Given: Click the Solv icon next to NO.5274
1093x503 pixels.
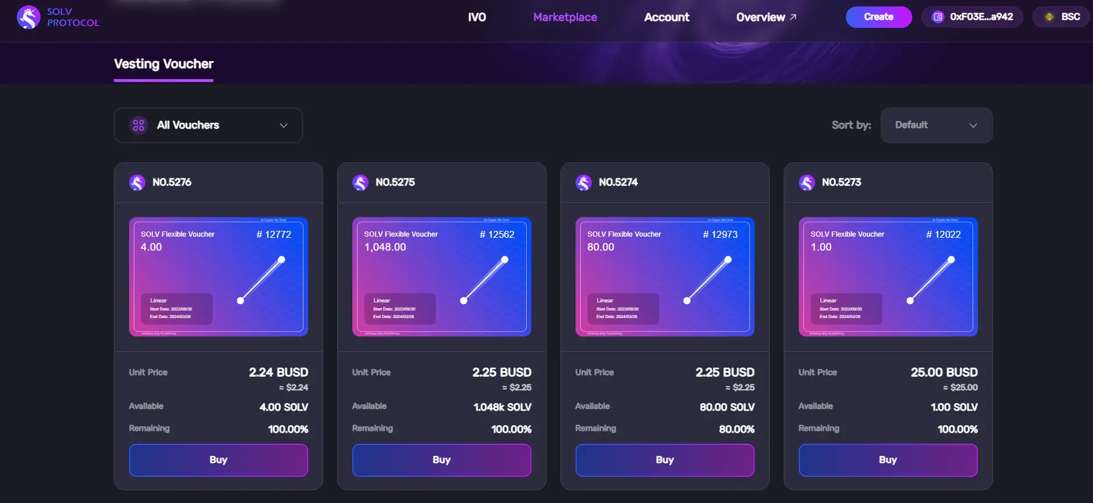Looking at the screenshot, I should coord(584,183).
